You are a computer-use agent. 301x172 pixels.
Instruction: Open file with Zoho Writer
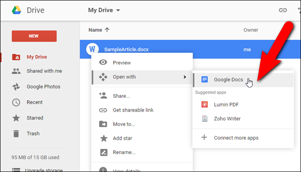(x=243, y=119)
